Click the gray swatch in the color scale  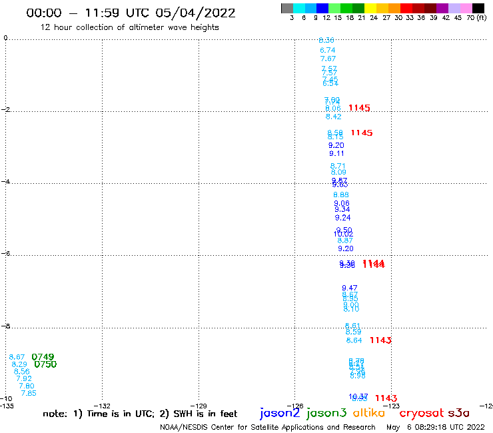tap(287, 8)
